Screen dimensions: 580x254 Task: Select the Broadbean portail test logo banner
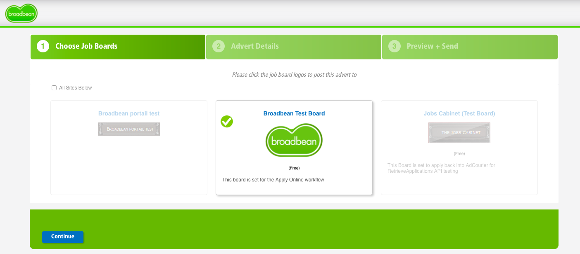tap(129, 129)
